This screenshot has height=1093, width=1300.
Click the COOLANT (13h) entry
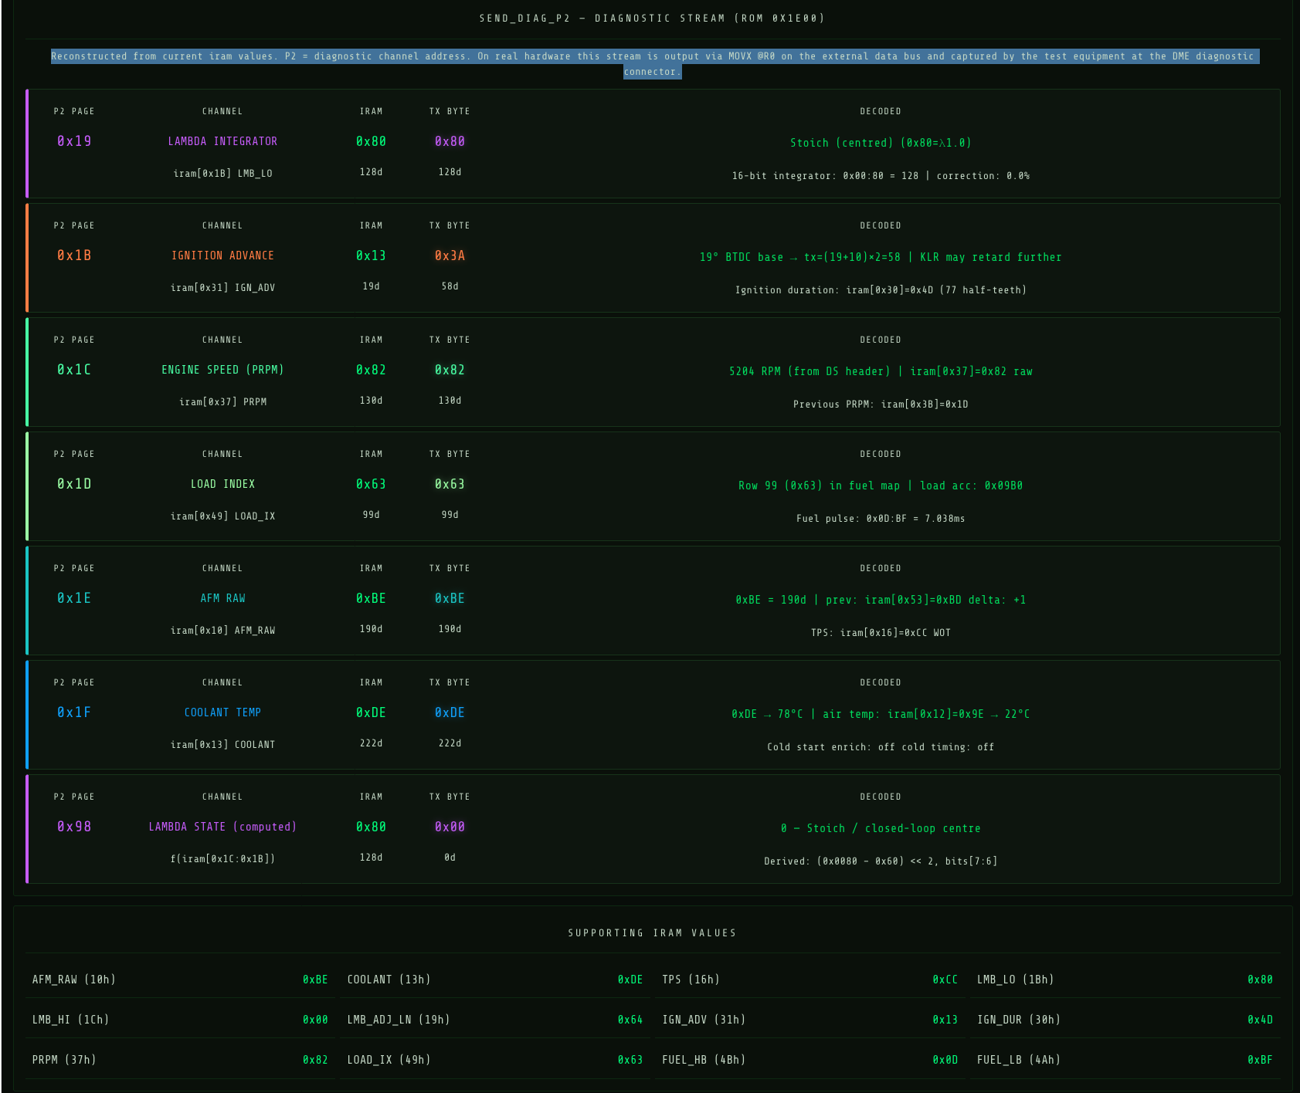(495, 980)
